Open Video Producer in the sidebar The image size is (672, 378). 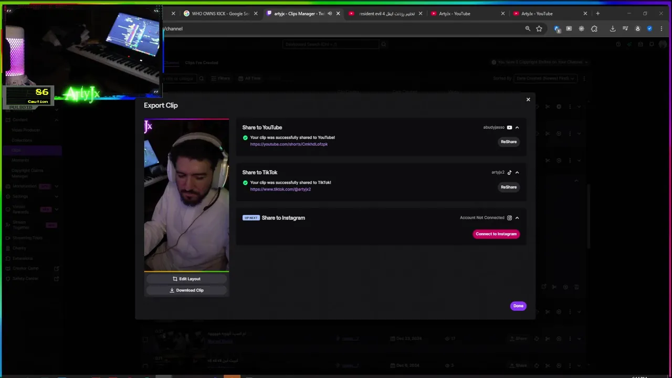tap(26, 130)
